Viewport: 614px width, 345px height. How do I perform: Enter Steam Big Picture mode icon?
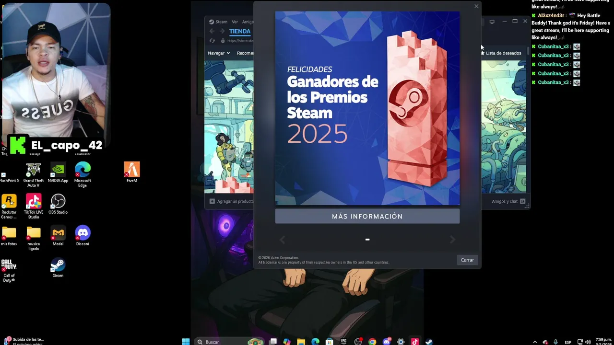(x=492, y=22)
